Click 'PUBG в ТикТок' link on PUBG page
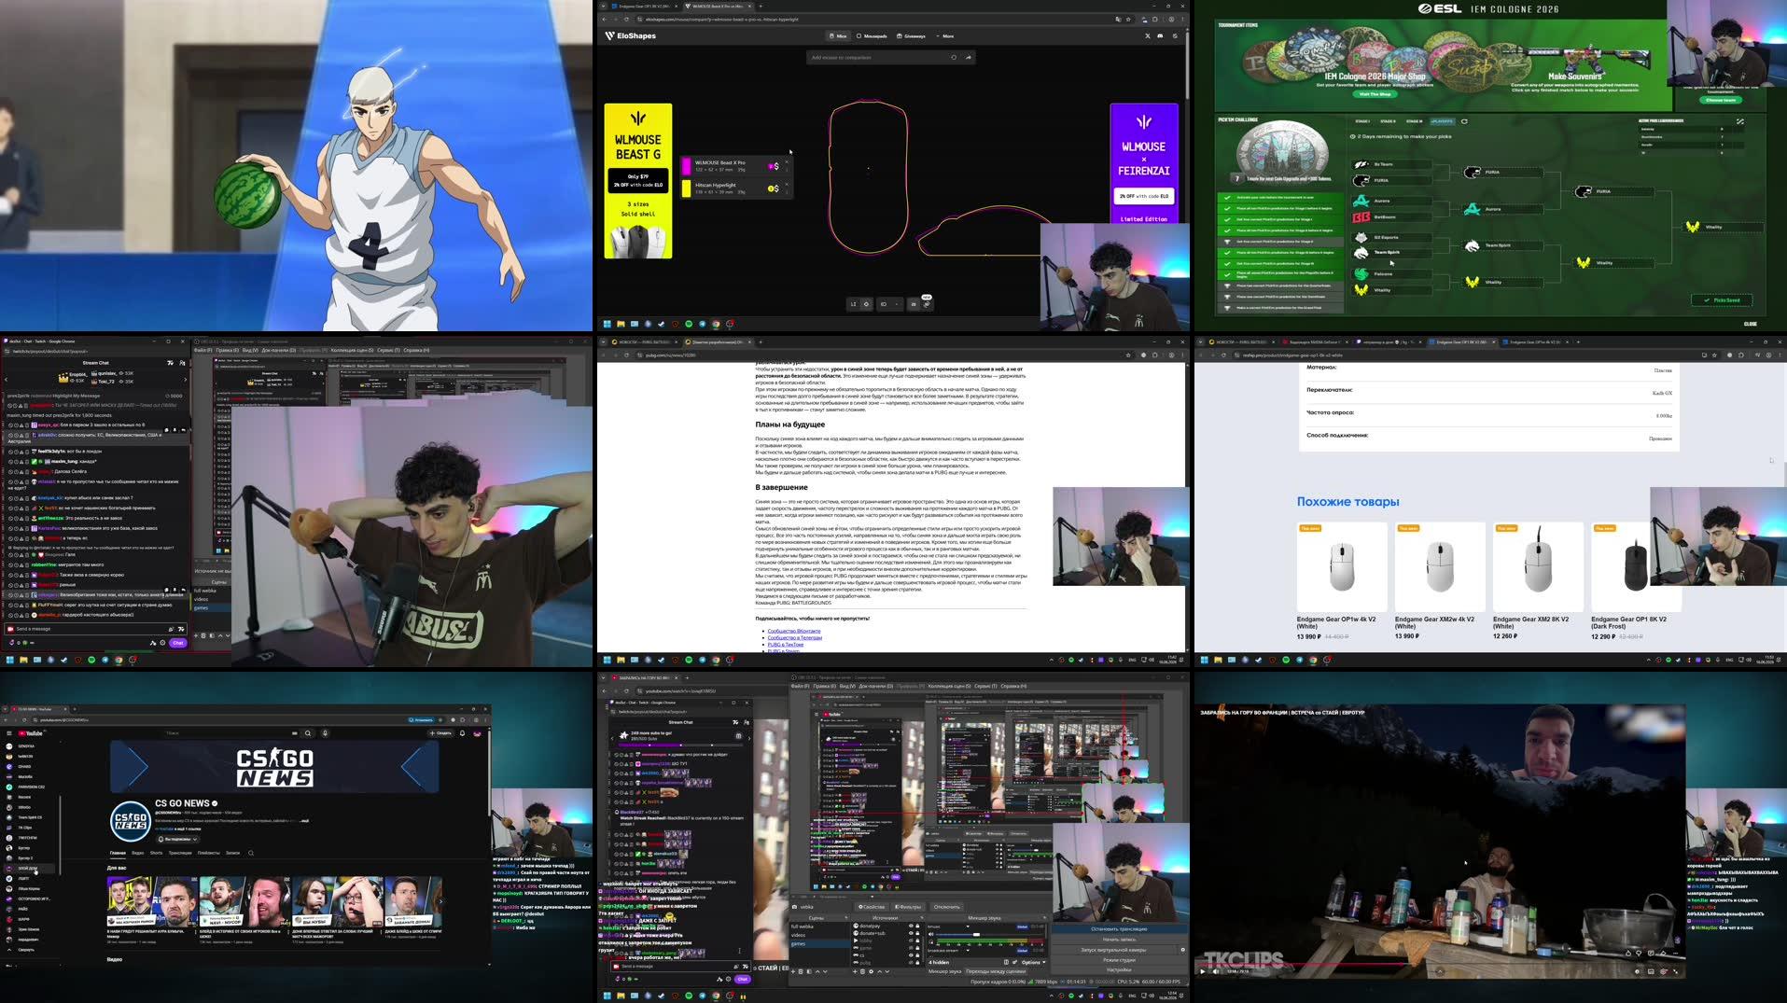 pyautogui.click(x=785, y=644)
